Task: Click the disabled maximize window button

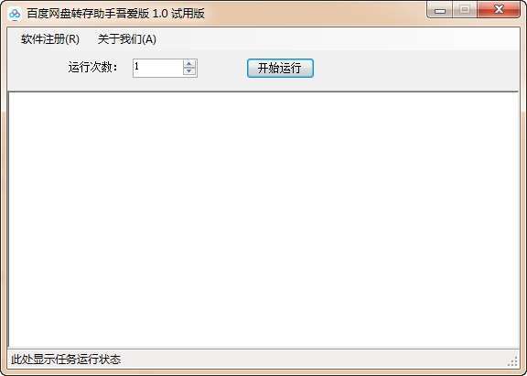Action: tap(465, 10)
